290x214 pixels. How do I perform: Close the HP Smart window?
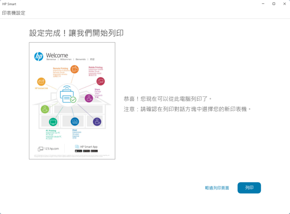(x=284, y=4)
